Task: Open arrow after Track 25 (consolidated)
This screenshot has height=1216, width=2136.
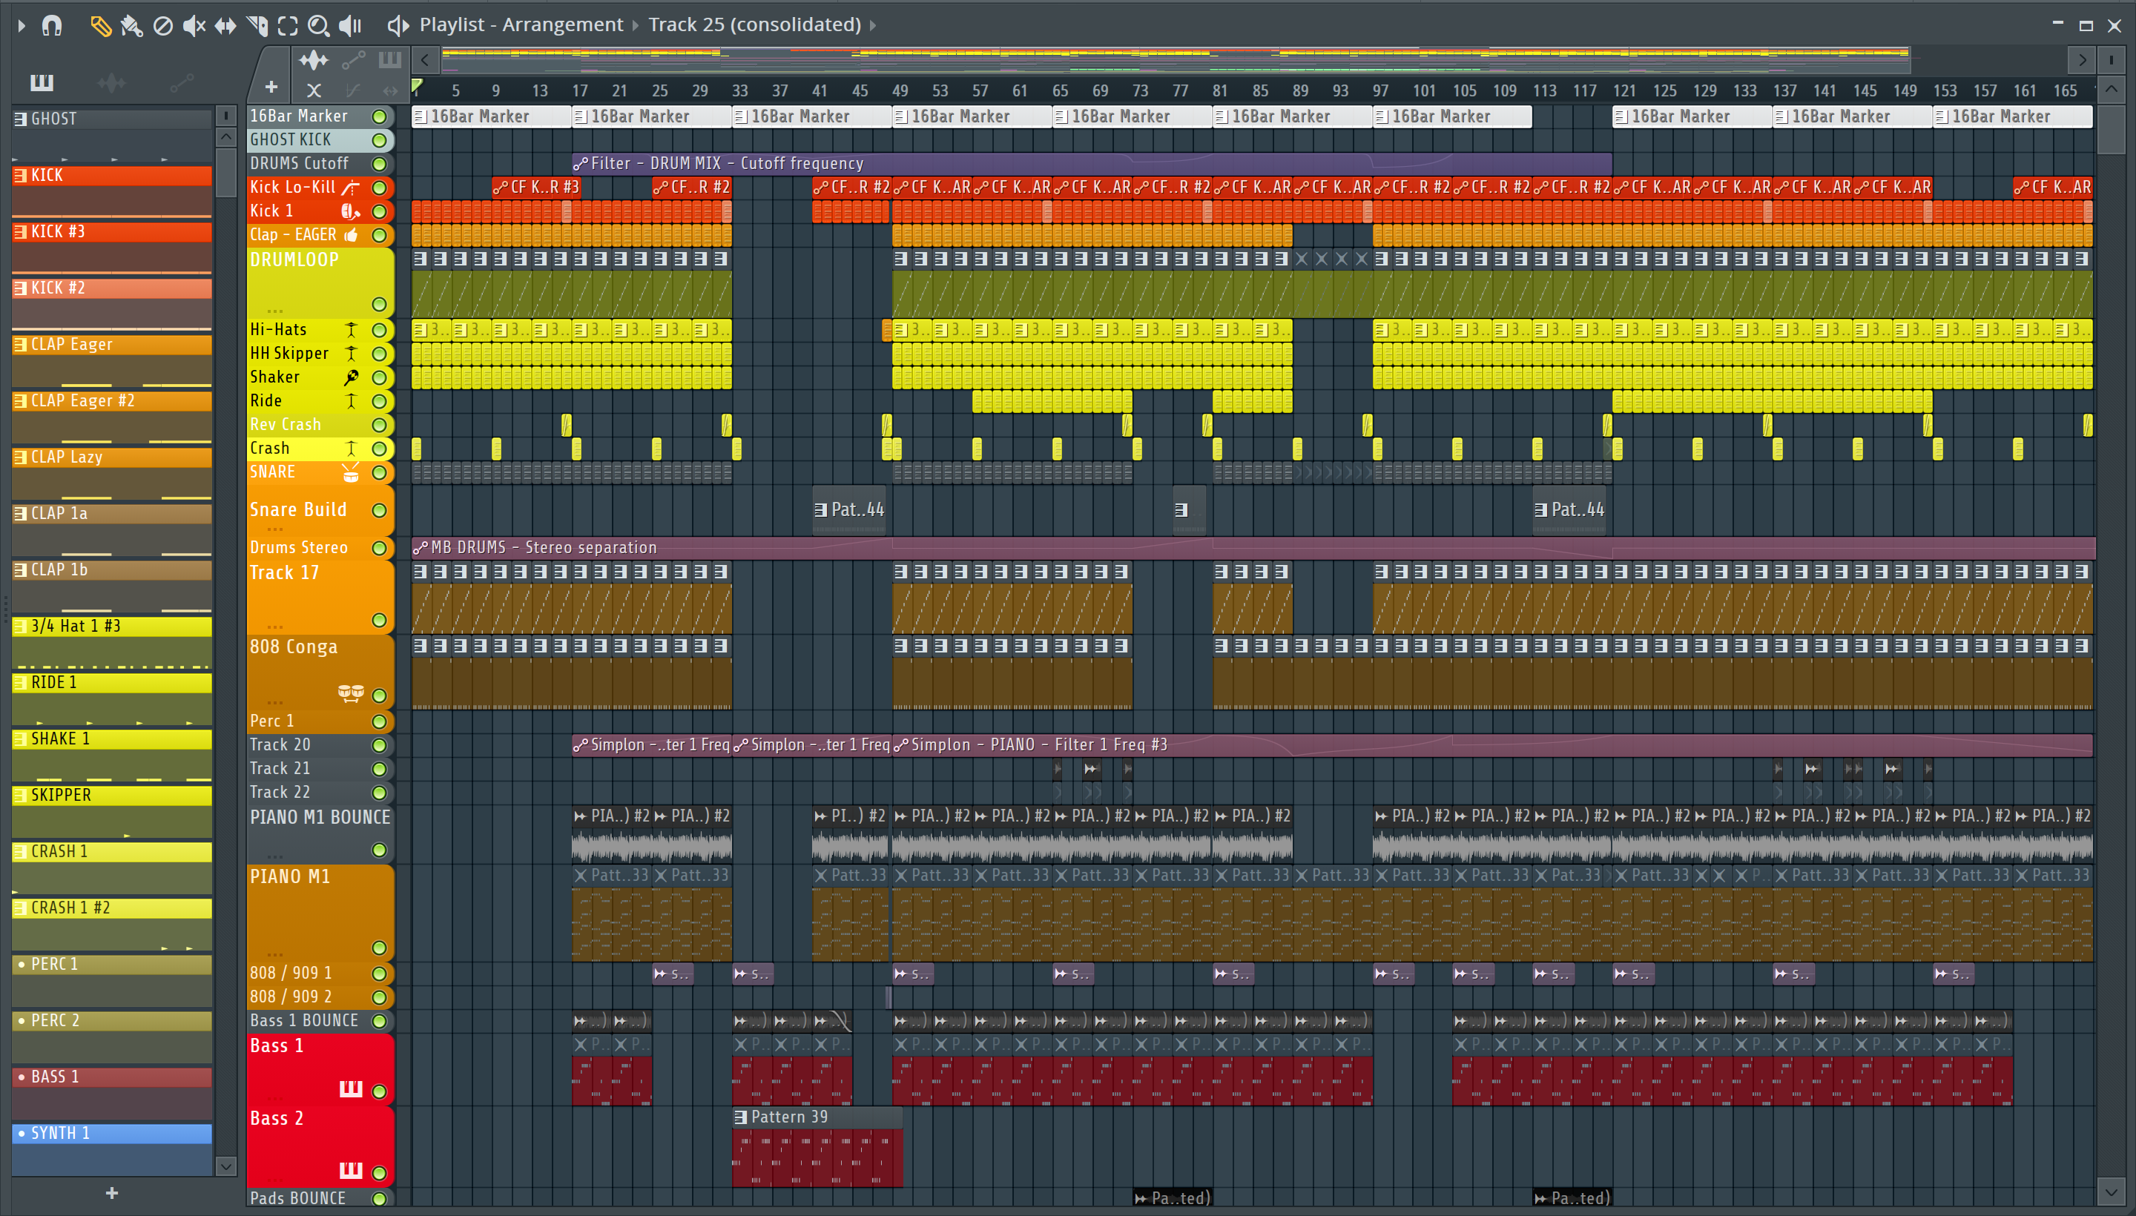Action: tap(873, 26)
